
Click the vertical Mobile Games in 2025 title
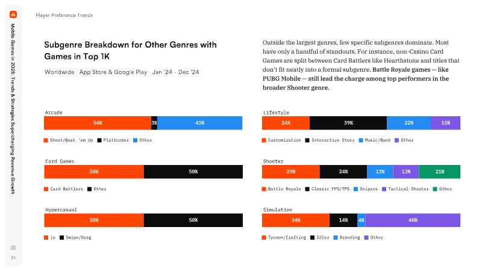click(13, 109)
